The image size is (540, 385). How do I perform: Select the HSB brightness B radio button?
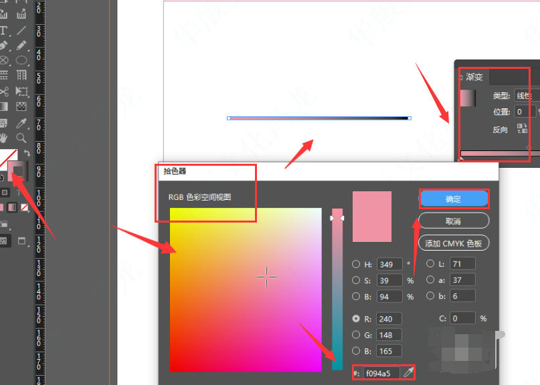click(356, 296)
